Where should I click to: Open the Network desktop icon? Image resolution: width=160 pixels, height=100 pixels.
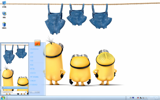[x=4, y=15]
